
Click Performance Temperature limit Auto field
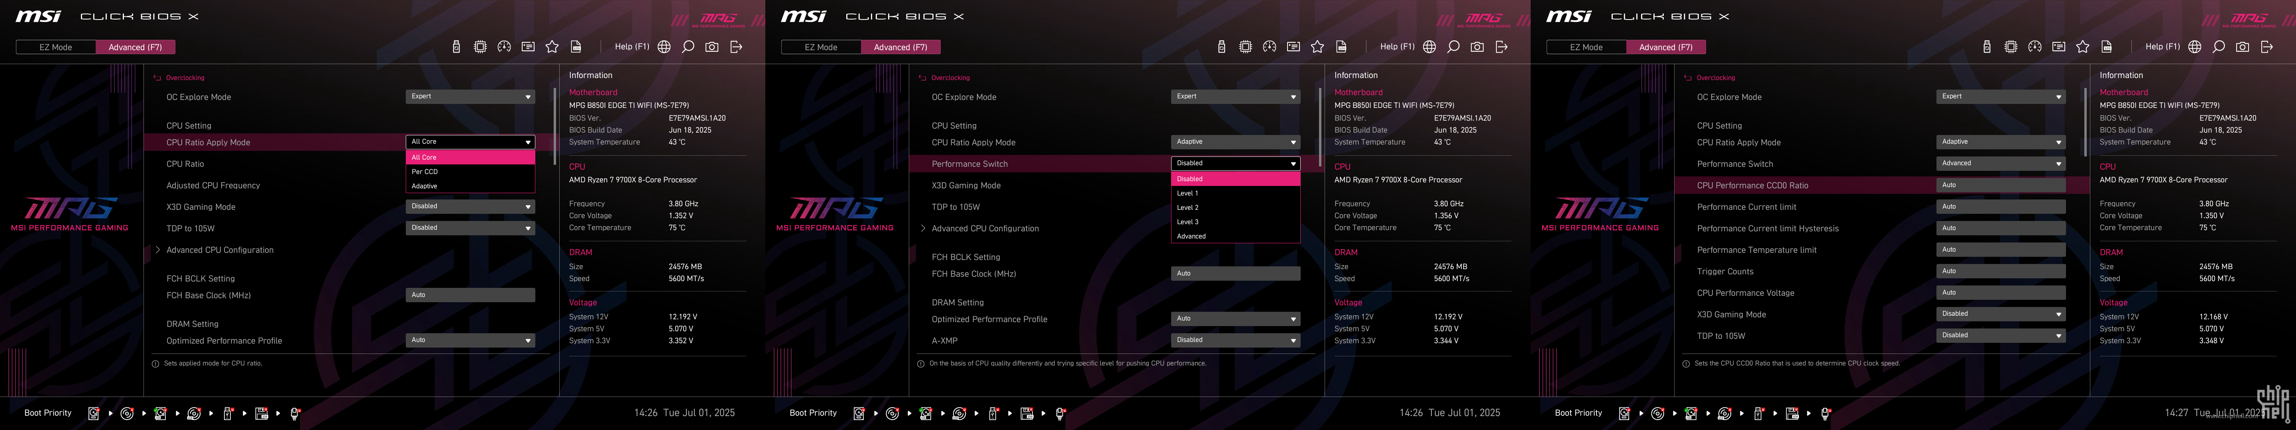(2001, 249)
